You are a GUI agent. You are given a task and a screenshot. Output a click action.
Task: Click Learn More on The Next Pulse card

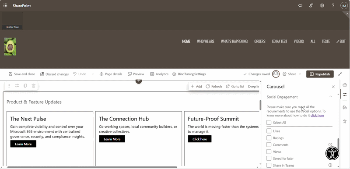coord(23,144)
